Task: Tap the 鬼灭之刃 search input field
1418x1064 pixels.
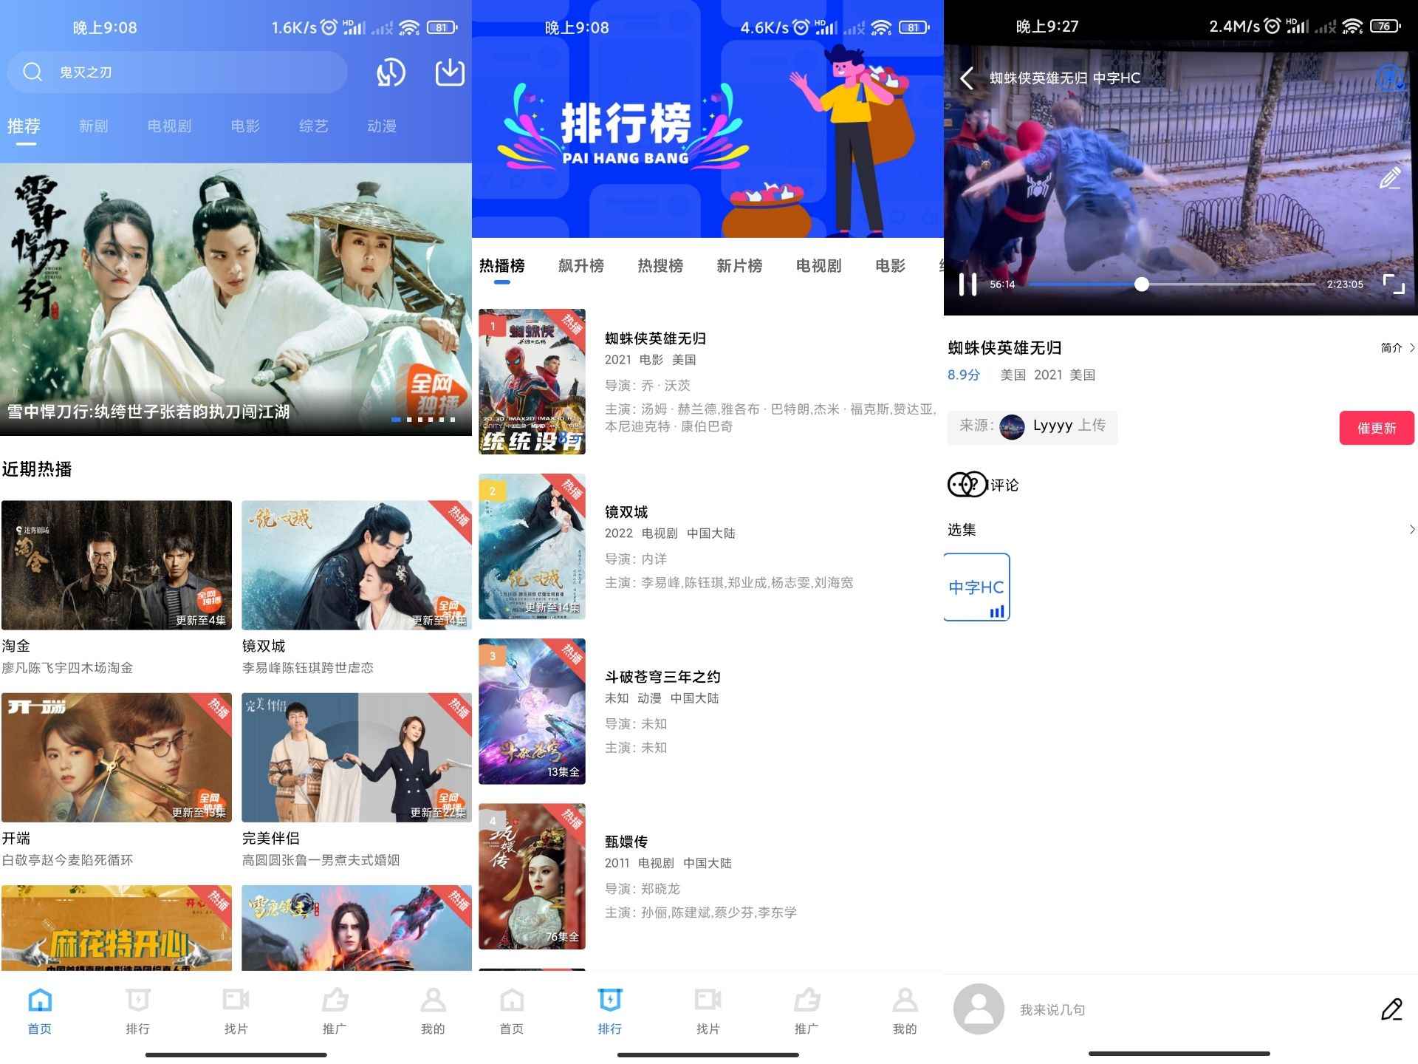Action: click(x=177, y=72)
